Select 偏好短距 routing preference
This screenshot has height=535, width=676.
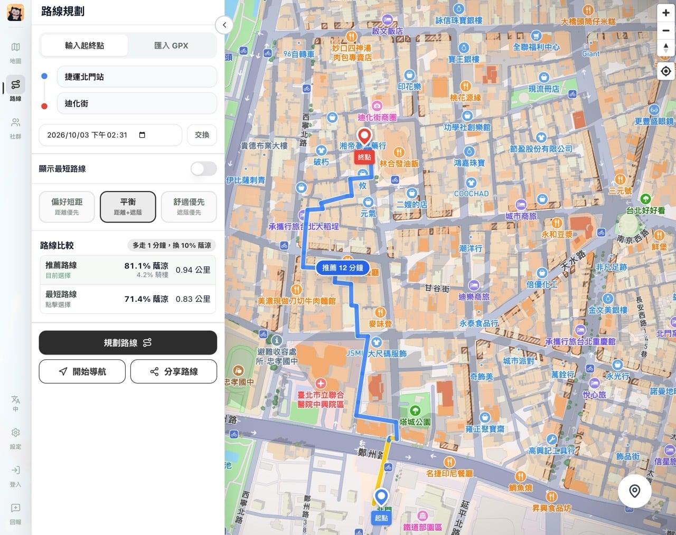coord(67,207)
